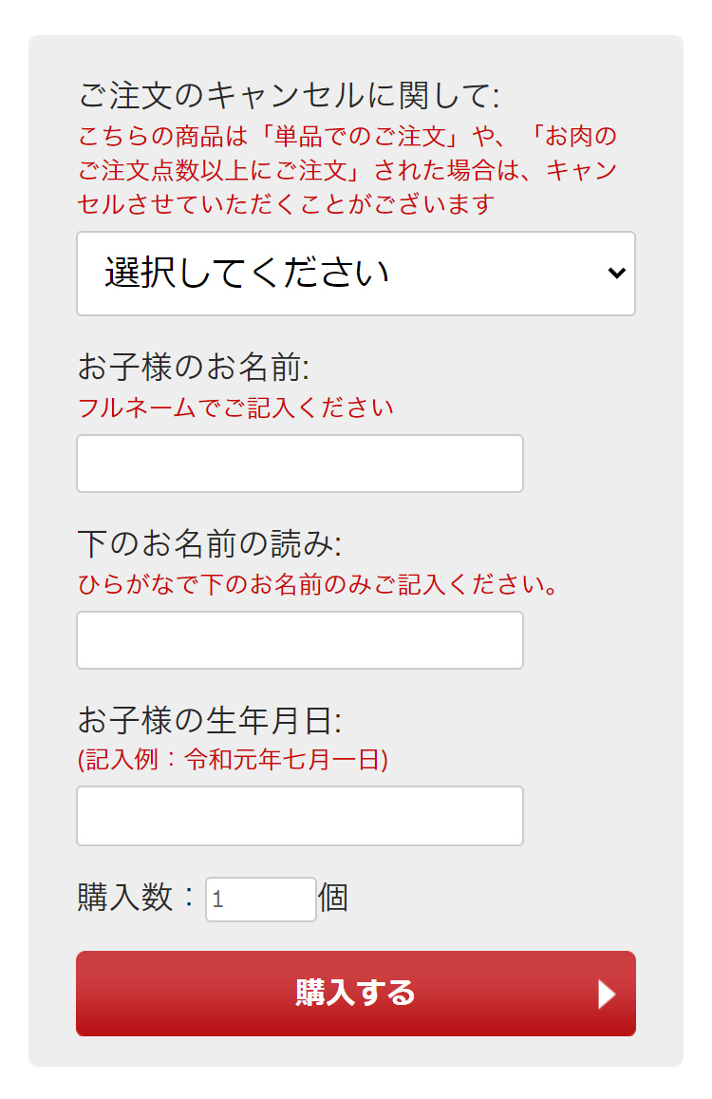Click the 記入例：令和元年七月一日 example text
The image size is (712, 1099).
(x=233, y=759)
